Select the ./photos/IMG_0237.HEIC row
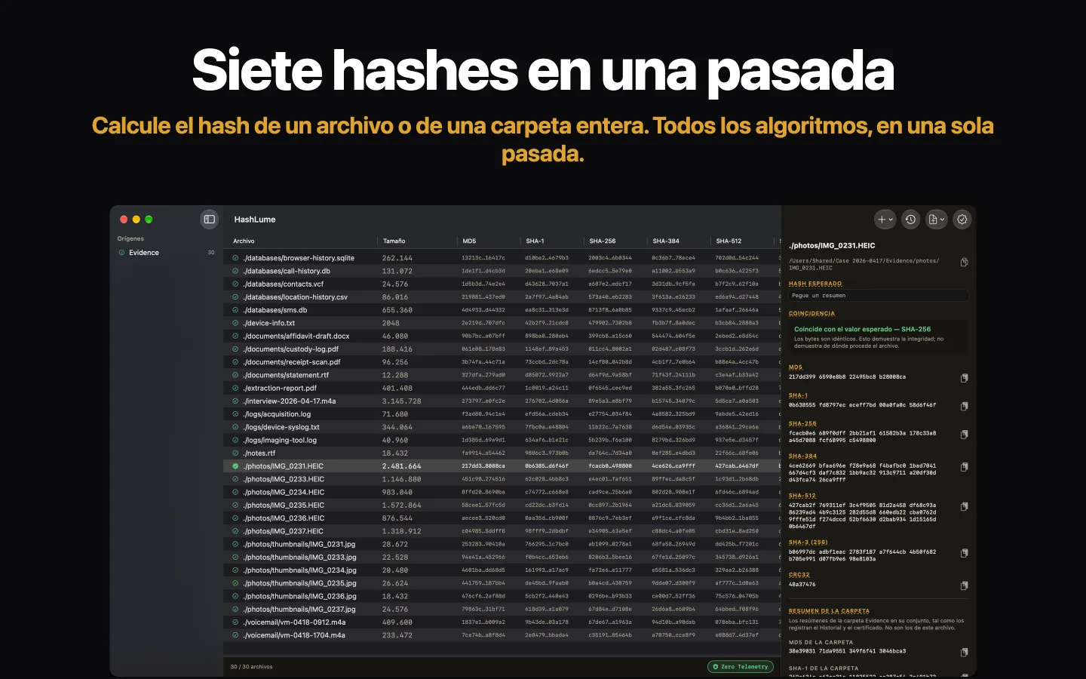Image resolution: width=1086 pixels, height=679 pixels. pos(502,531)
